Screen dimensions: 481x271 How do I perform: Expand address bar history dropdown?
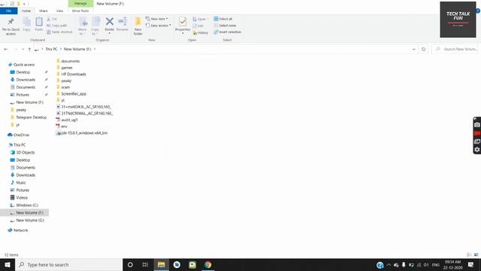tap(413, 49)
